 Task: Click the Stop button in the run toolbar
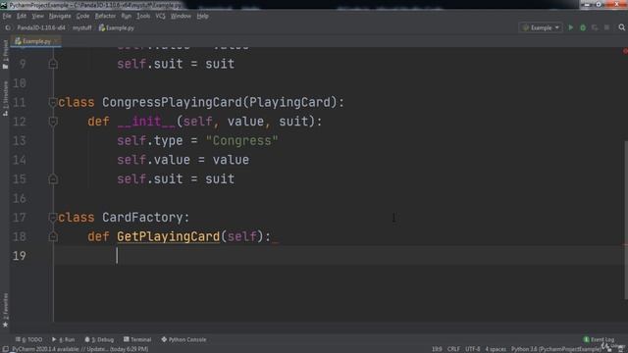[x=606, y=27]
